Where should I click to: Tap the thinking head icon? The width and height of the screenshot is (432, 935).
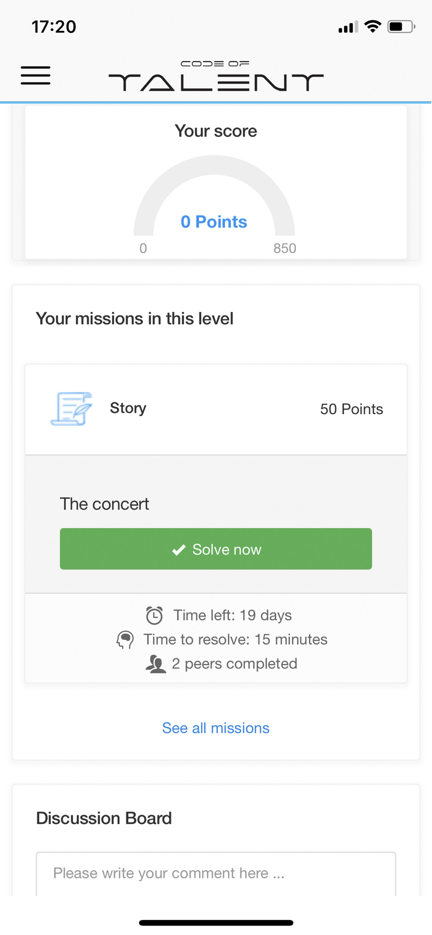point(125,640)
